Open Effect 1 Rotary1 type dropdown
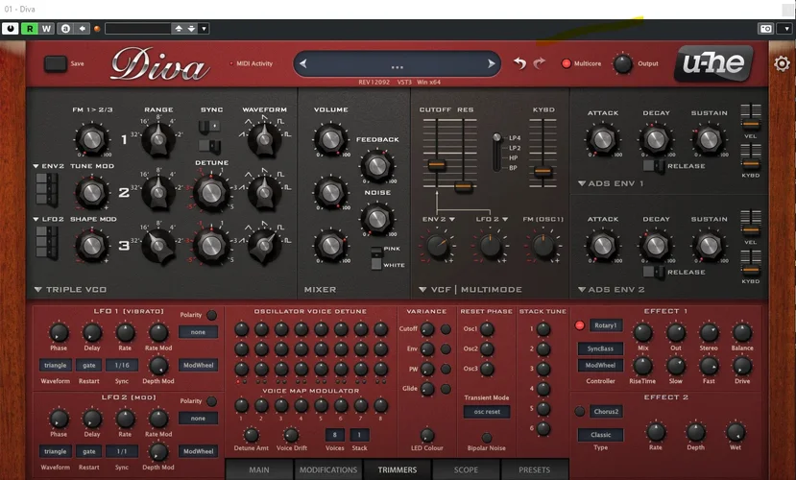The width and height of the screenshot is (796, 480). (x=605, y=325)
